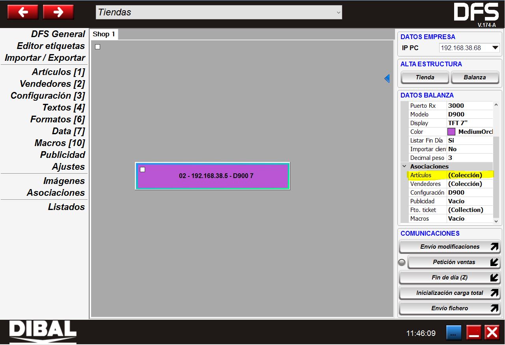Viewport: 505px width, 345px height.
Task: Select Display value TFT 7"
Action: click(x=470, y=123)
